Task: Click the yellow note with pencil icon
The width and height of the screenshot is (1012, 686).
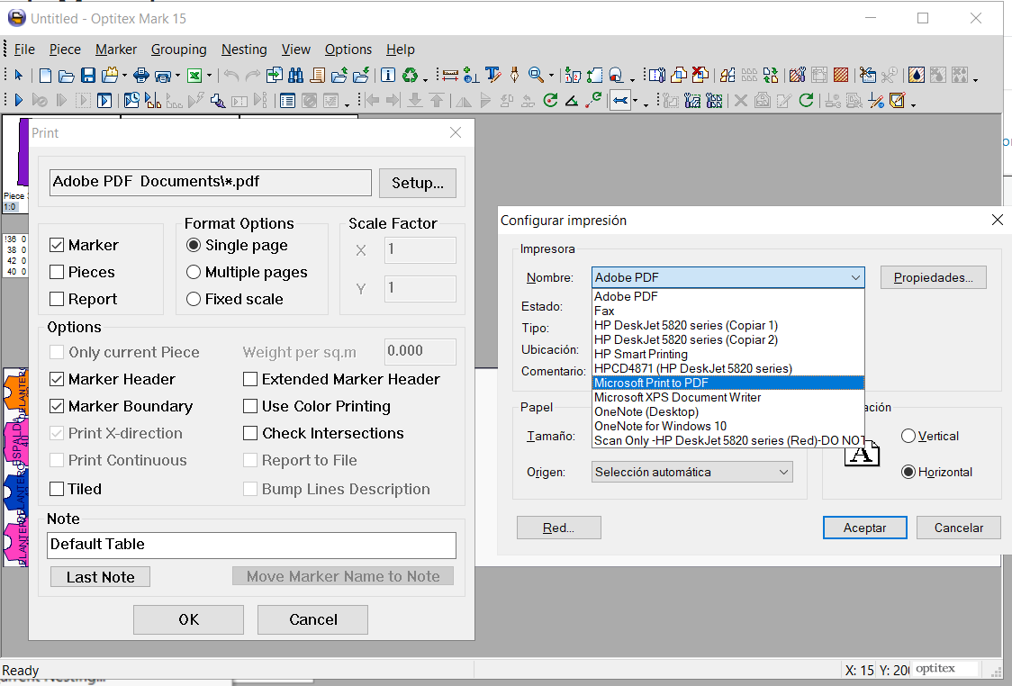Action: [897, 100]
